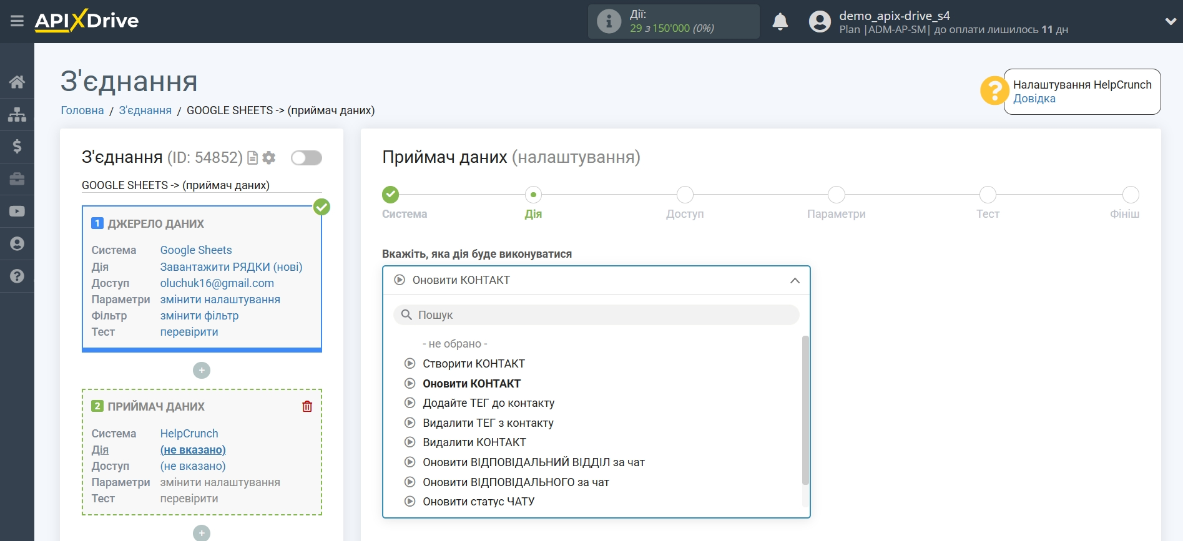
Task: Go to the Система step
Action: (x=391, y=195)
